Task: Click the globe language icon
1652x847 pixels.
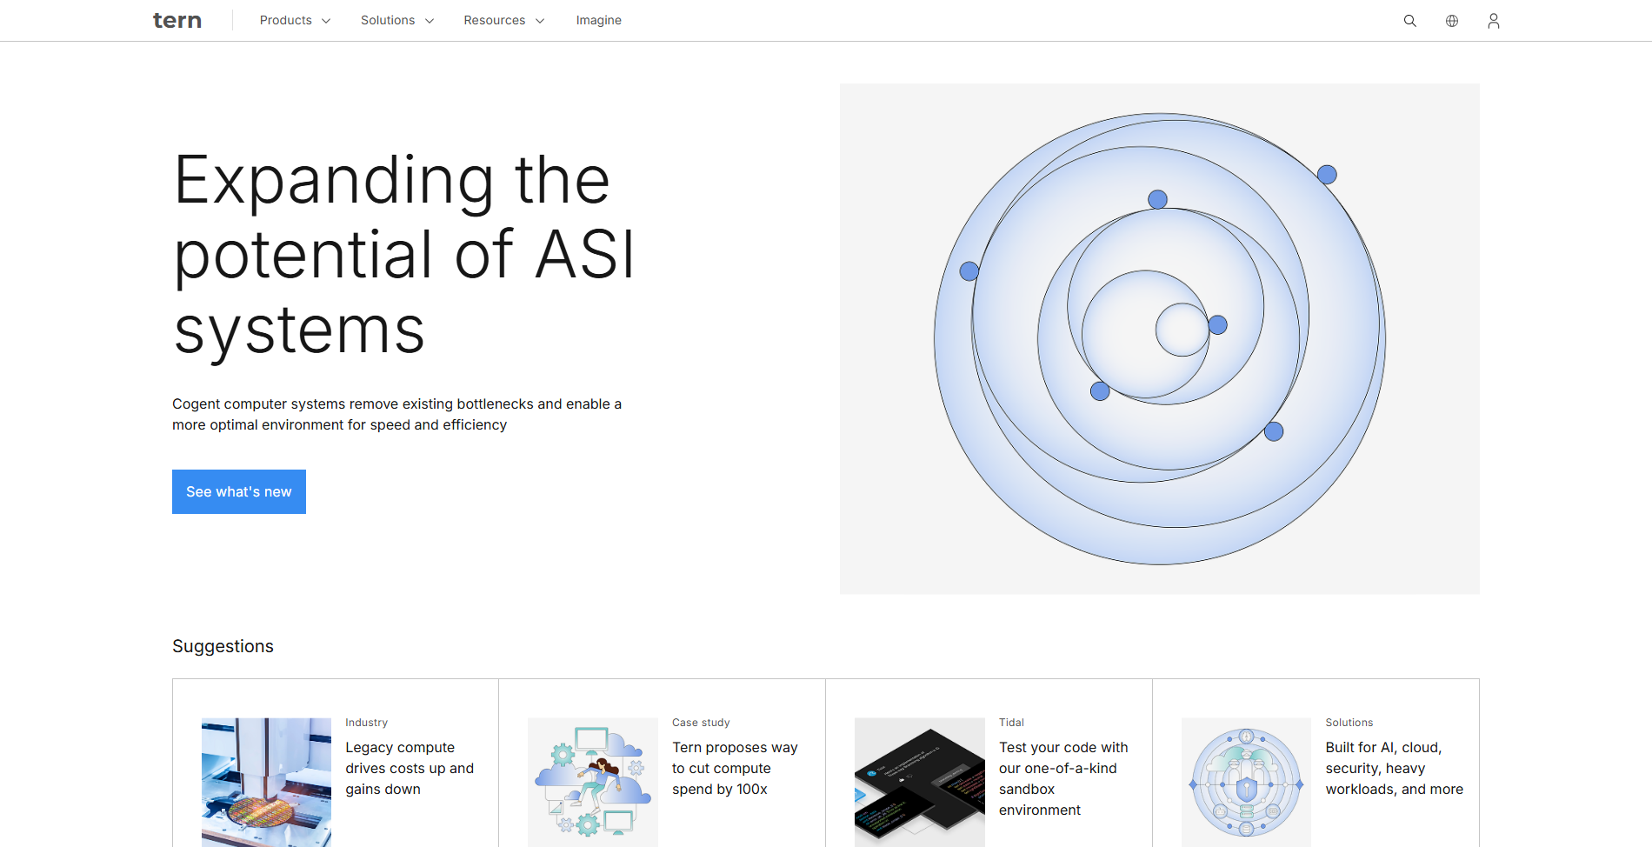Action: pos(1451,21)
